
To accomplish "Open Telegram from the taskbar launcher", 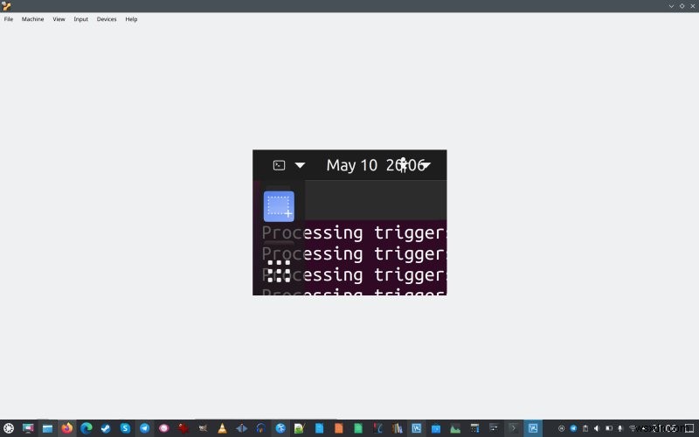I will coord(144,428).
